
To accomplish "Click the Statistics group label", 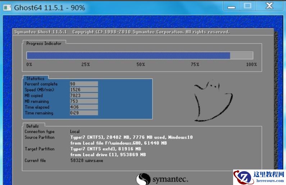I will [35, 78].
